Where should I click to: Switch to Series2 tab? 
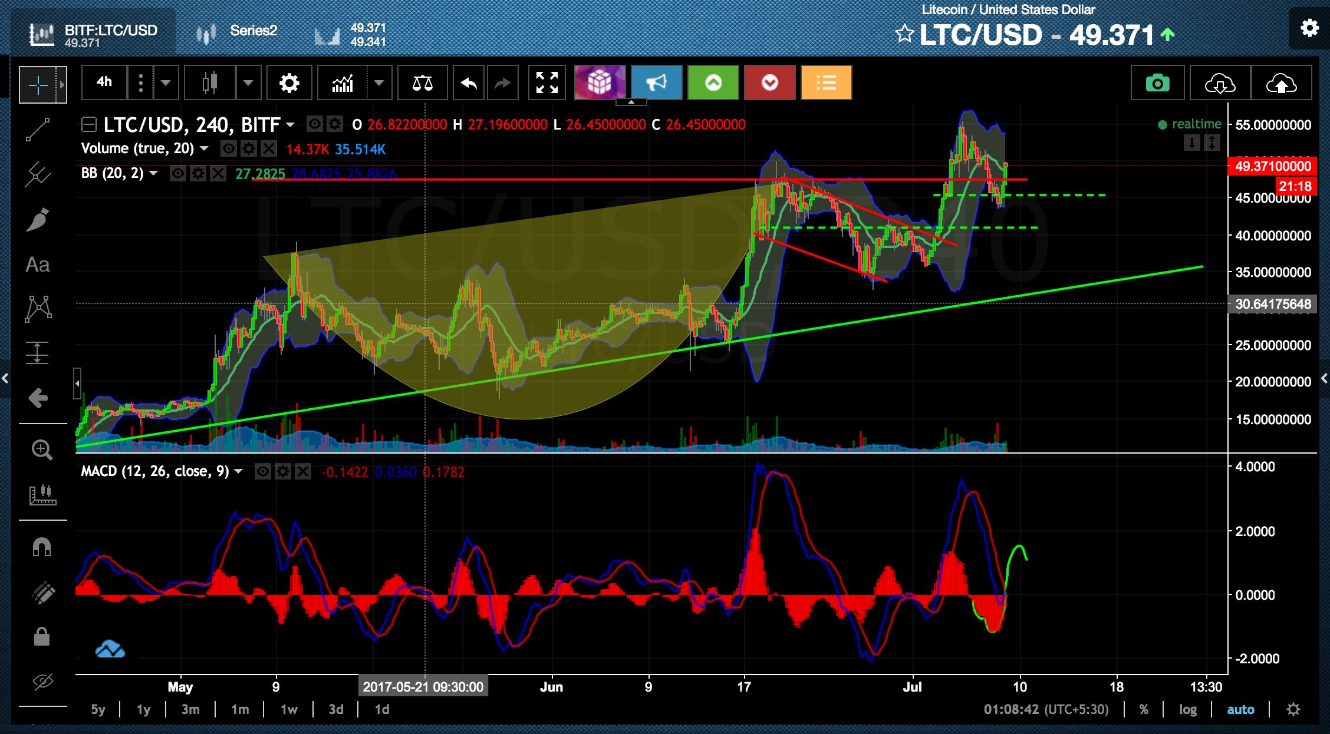(237, 32)
